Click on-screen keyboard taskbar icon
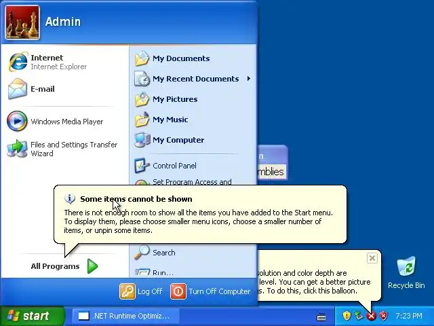The image size is (434, 326). coord(321,316)
